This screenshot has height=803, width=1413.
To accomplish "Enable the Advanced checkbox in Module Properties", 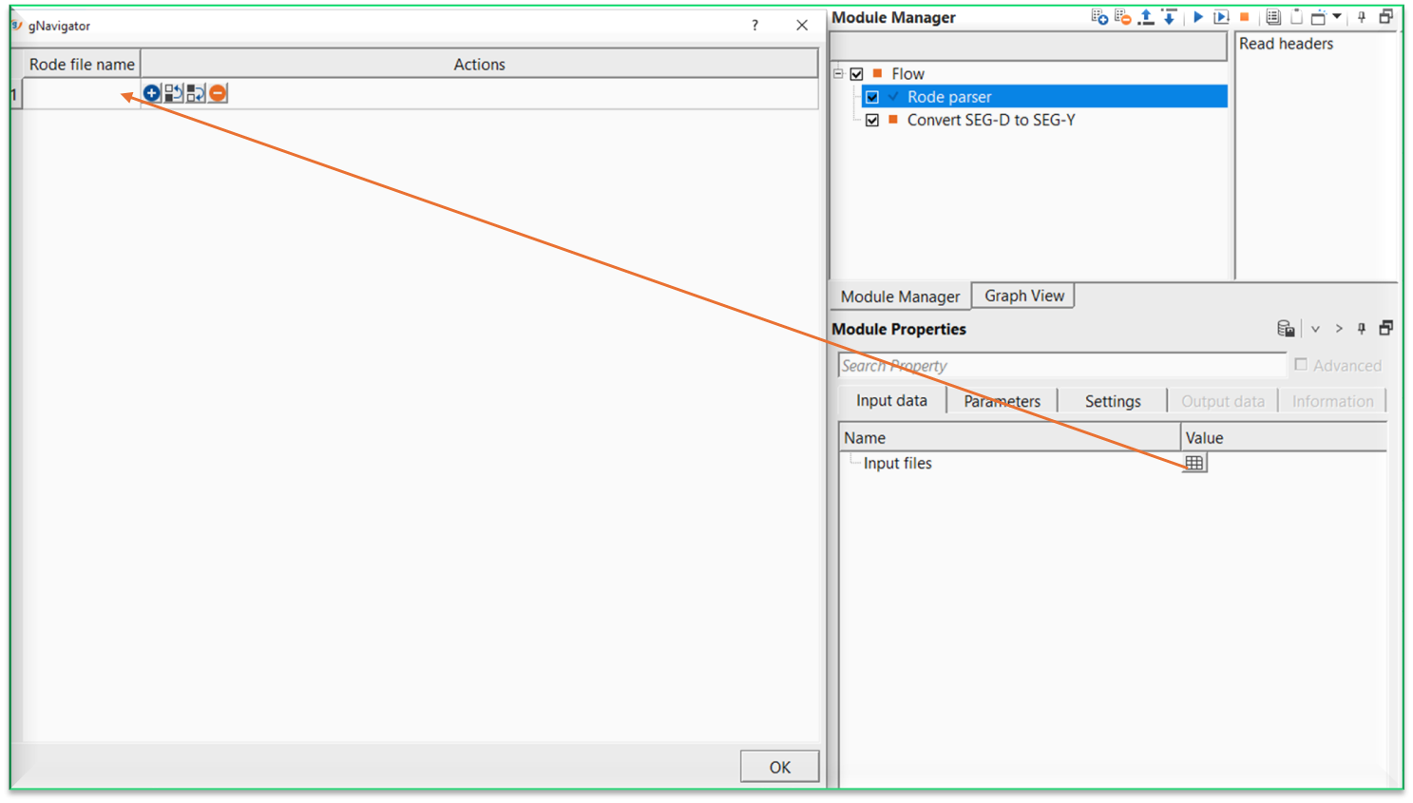I will point(1301,365).
